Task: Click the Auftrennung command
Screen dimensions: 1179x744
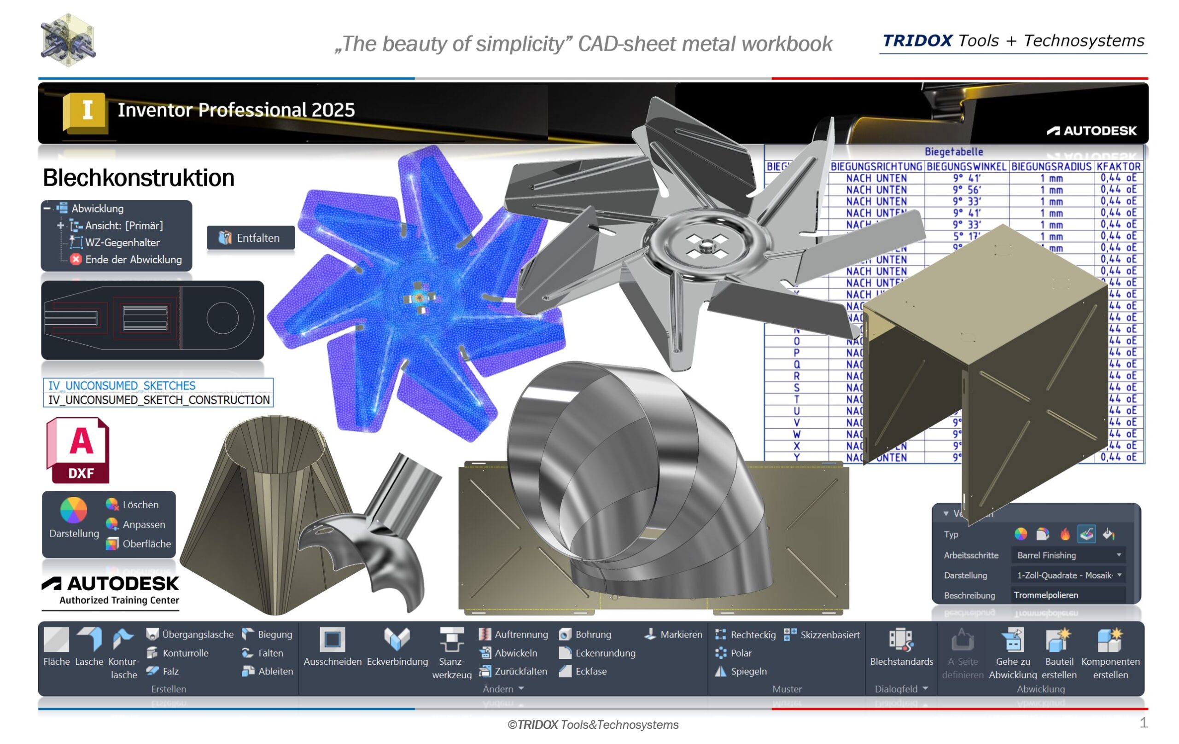Action: pos(513,634)
